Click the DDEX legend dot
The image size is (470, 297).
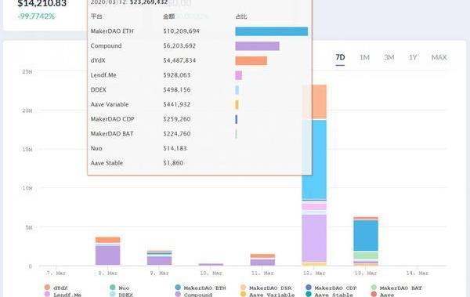tap(112, 295)
